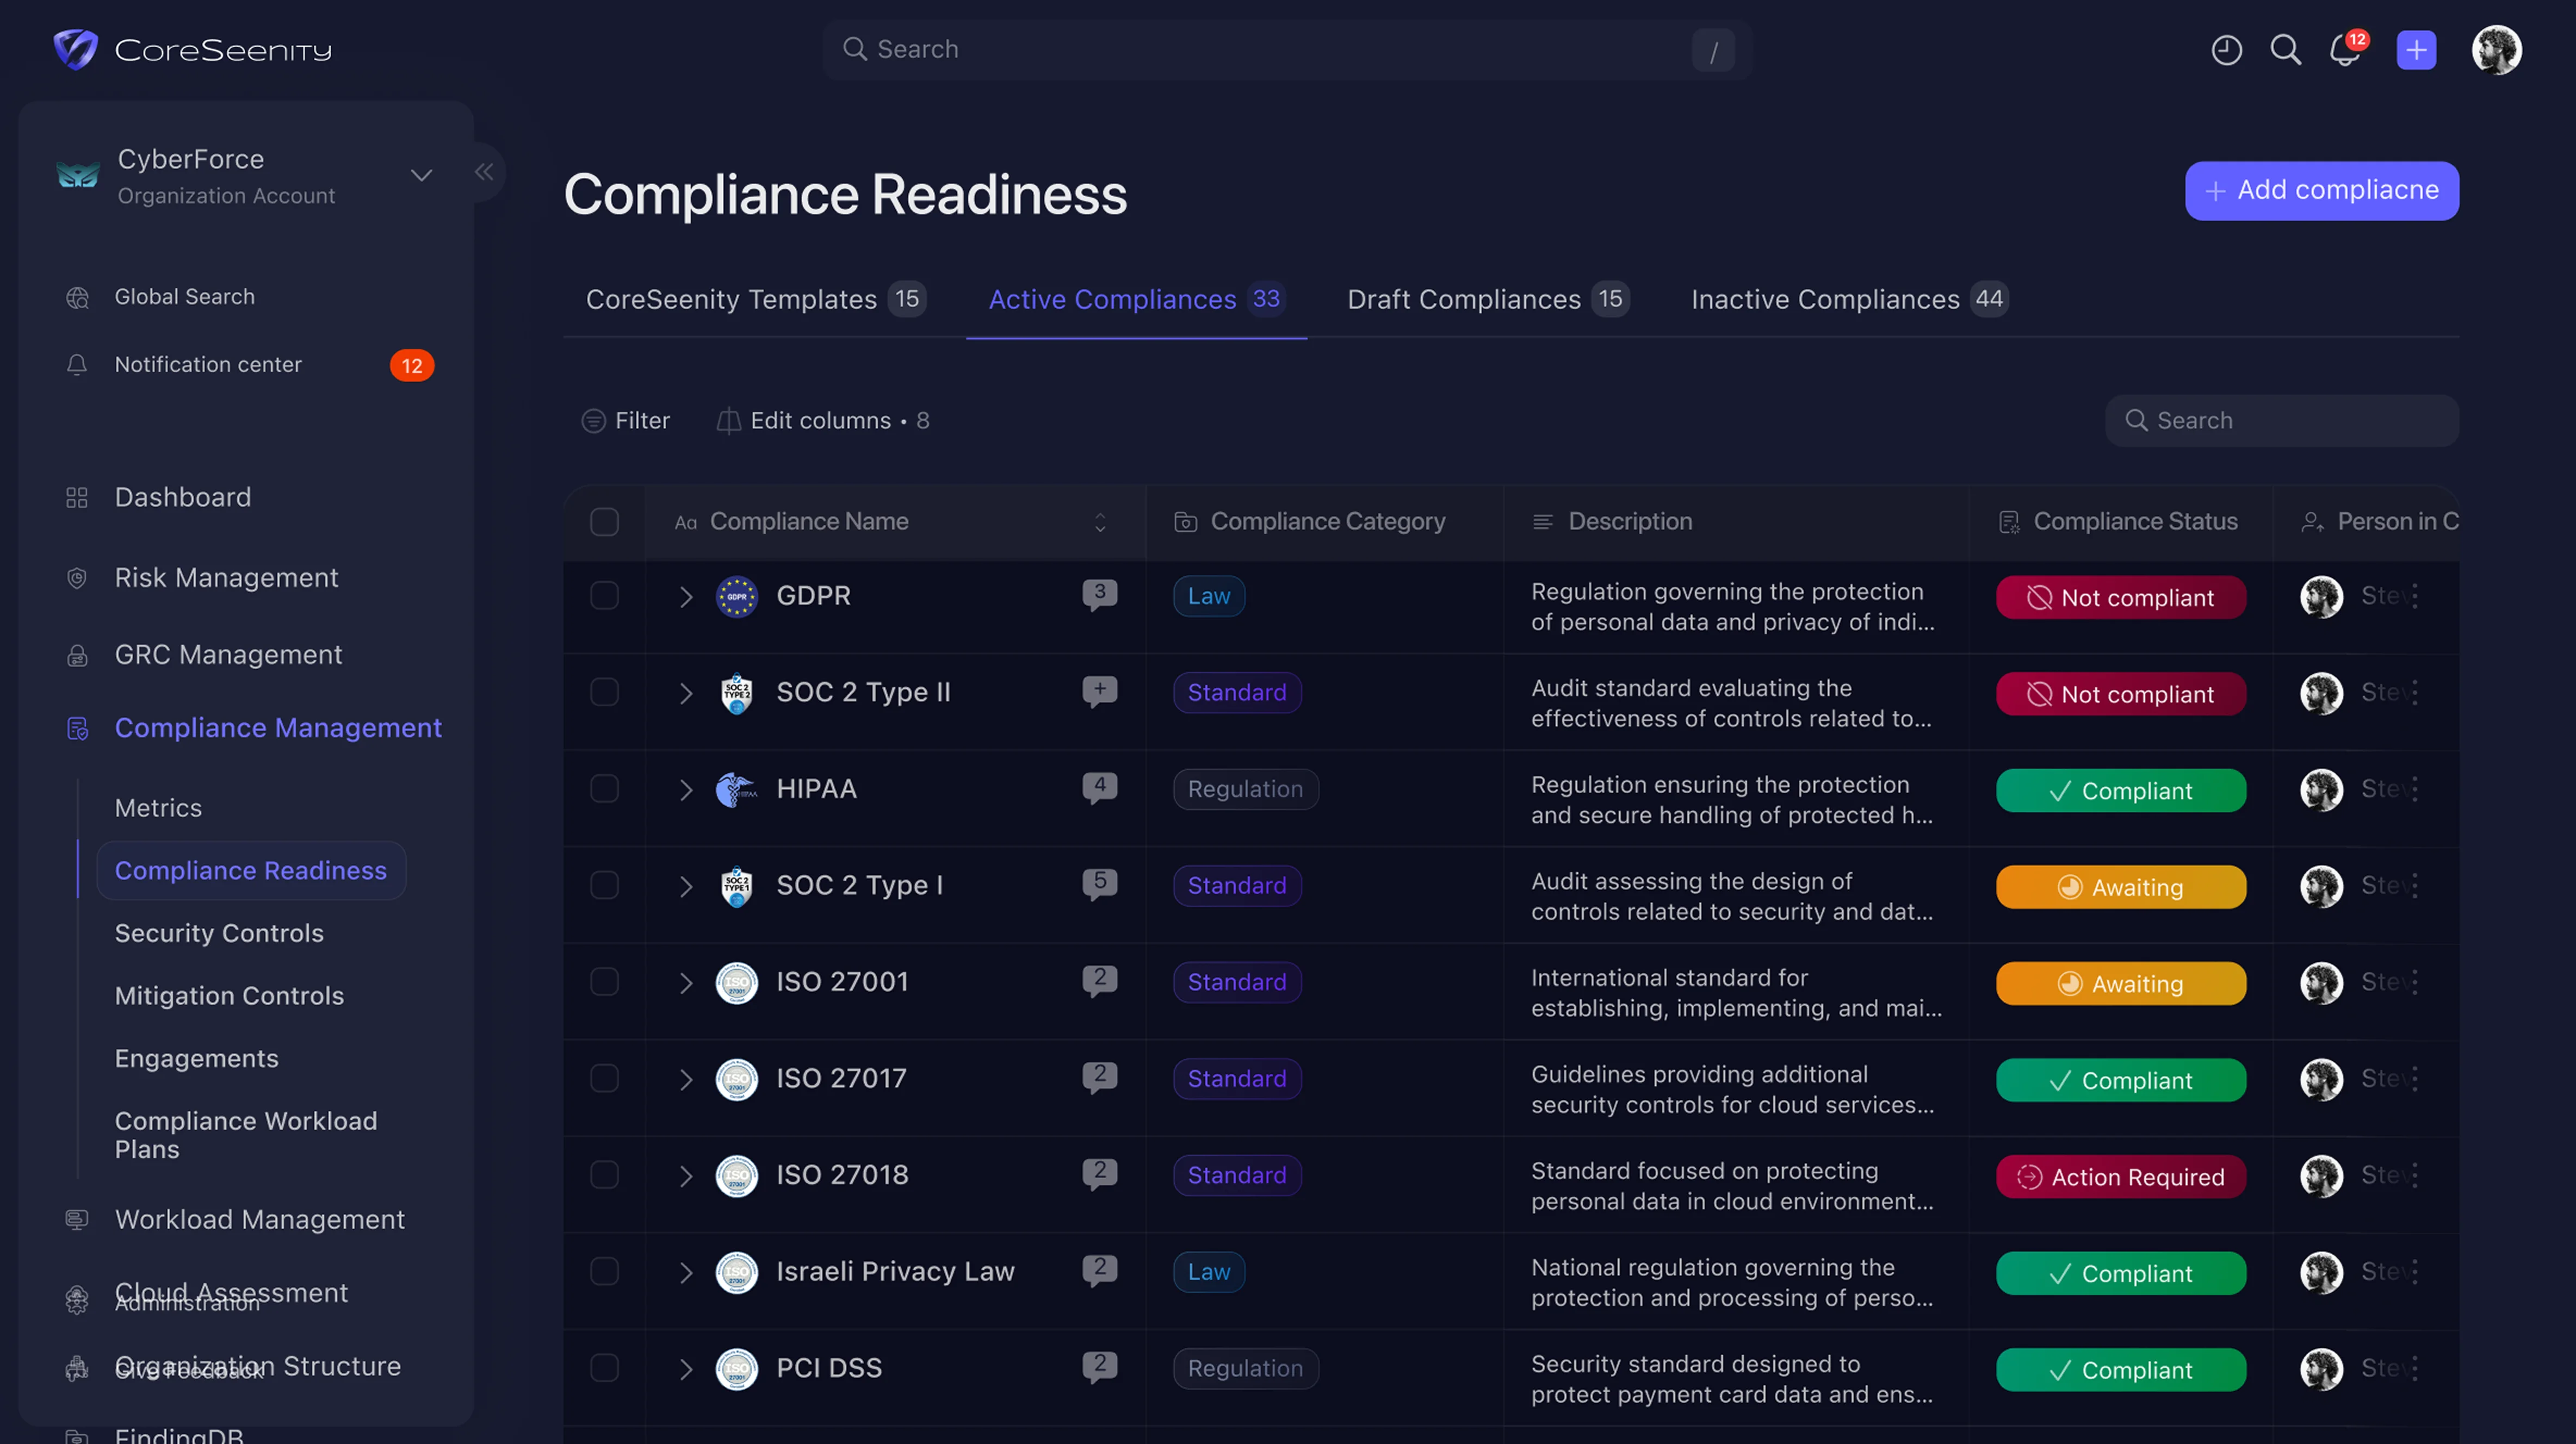The width and height of the screenshot is (2576, 1444).
Task: Click Add compliance button
Action: (2321, 190)
